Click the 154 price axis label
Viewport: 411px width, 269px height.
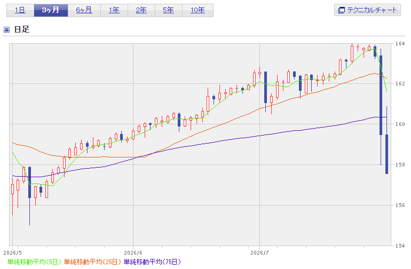400,246
